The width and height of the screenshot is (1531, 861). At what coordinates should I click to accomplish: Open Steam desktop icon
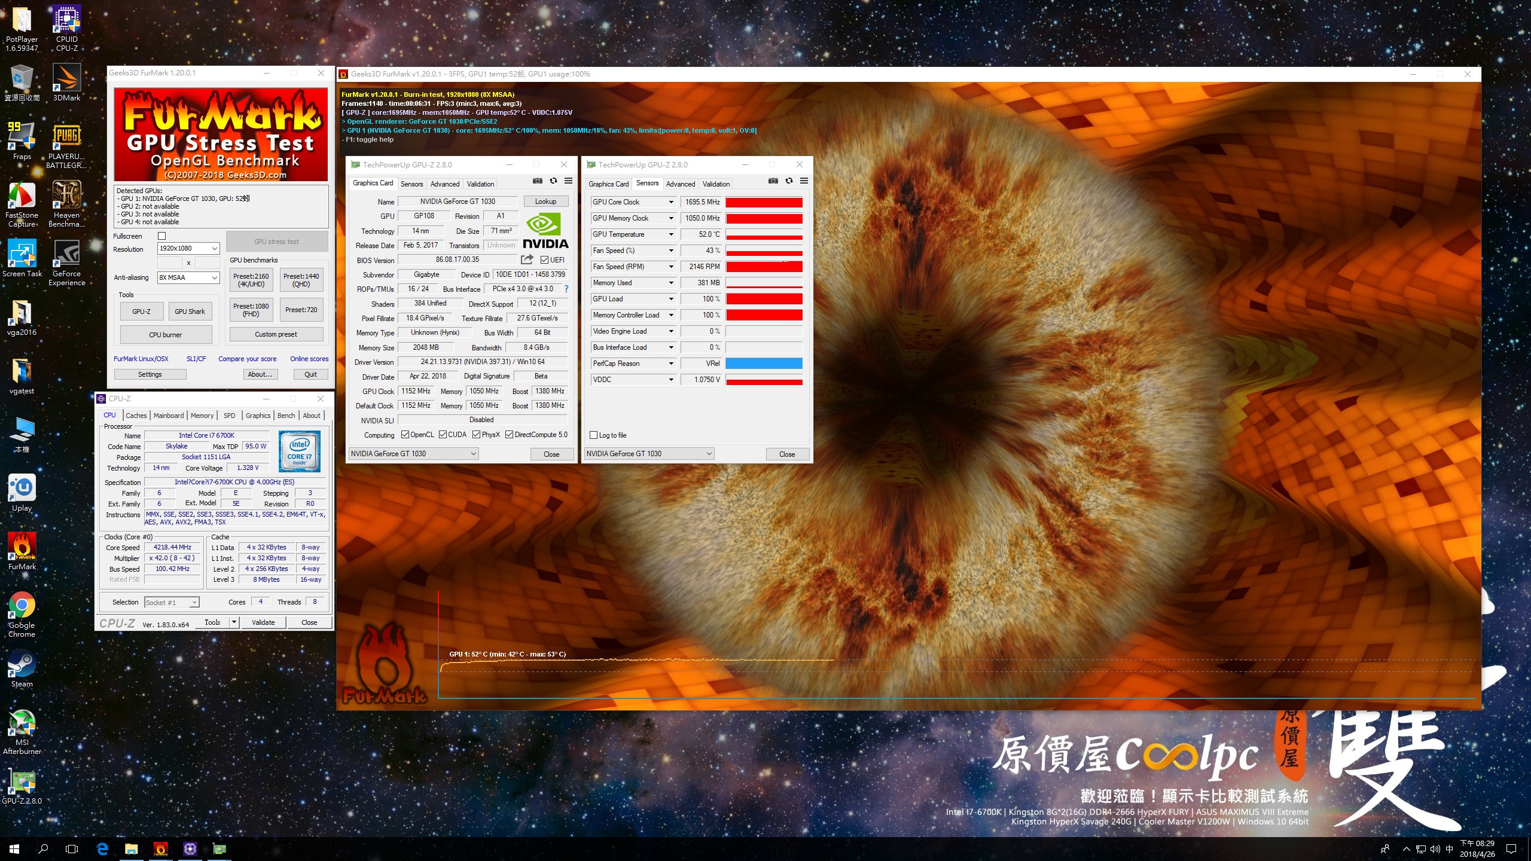click(22, 669)
